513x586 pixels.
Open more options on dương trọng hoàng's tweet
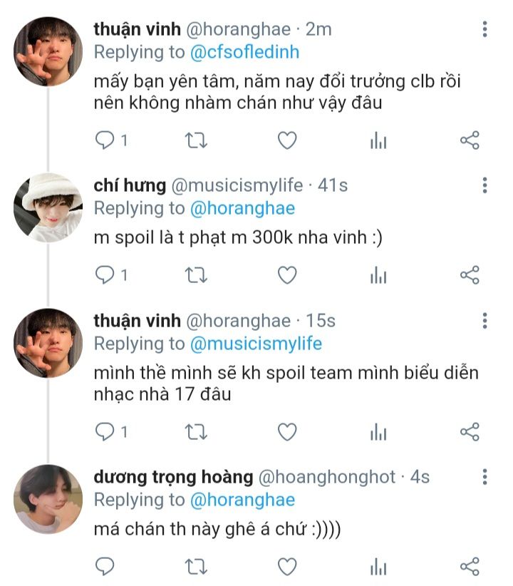click(x=484, y=477)
